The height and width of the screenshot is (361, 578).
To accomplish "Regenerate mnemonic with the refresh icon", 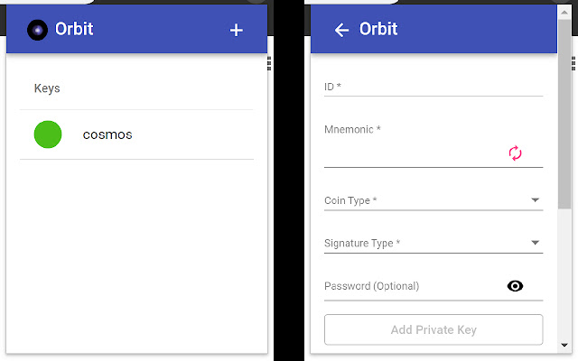I will click(515, 153).
